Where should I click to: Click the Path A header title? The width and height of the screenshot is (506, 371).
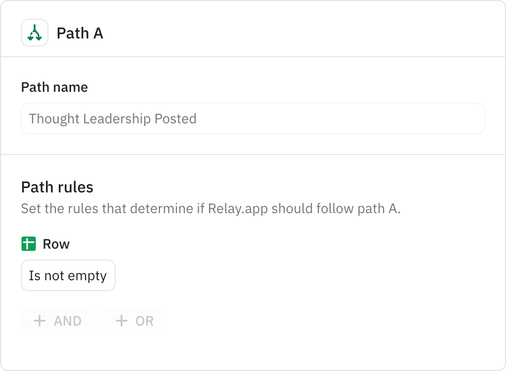click(x=80, y=33)
